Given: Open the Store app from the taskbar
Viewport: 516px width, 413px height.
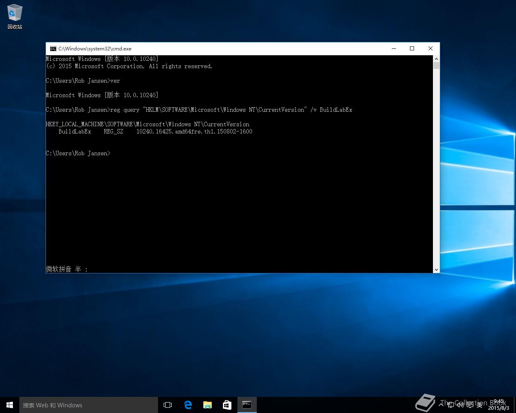Looking at the screenshot, I should click(x=227, y=405).
